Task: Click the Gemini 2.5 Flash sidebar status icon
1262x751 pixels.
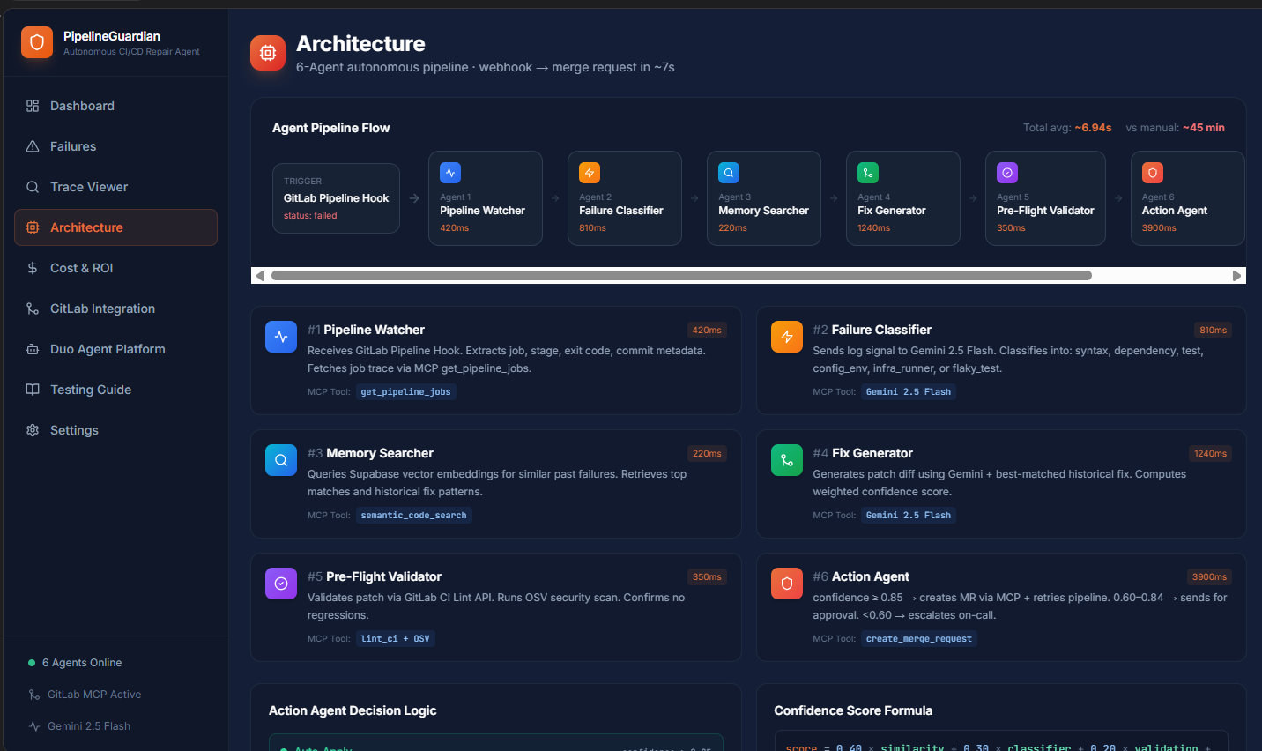Action: [34, 726]
